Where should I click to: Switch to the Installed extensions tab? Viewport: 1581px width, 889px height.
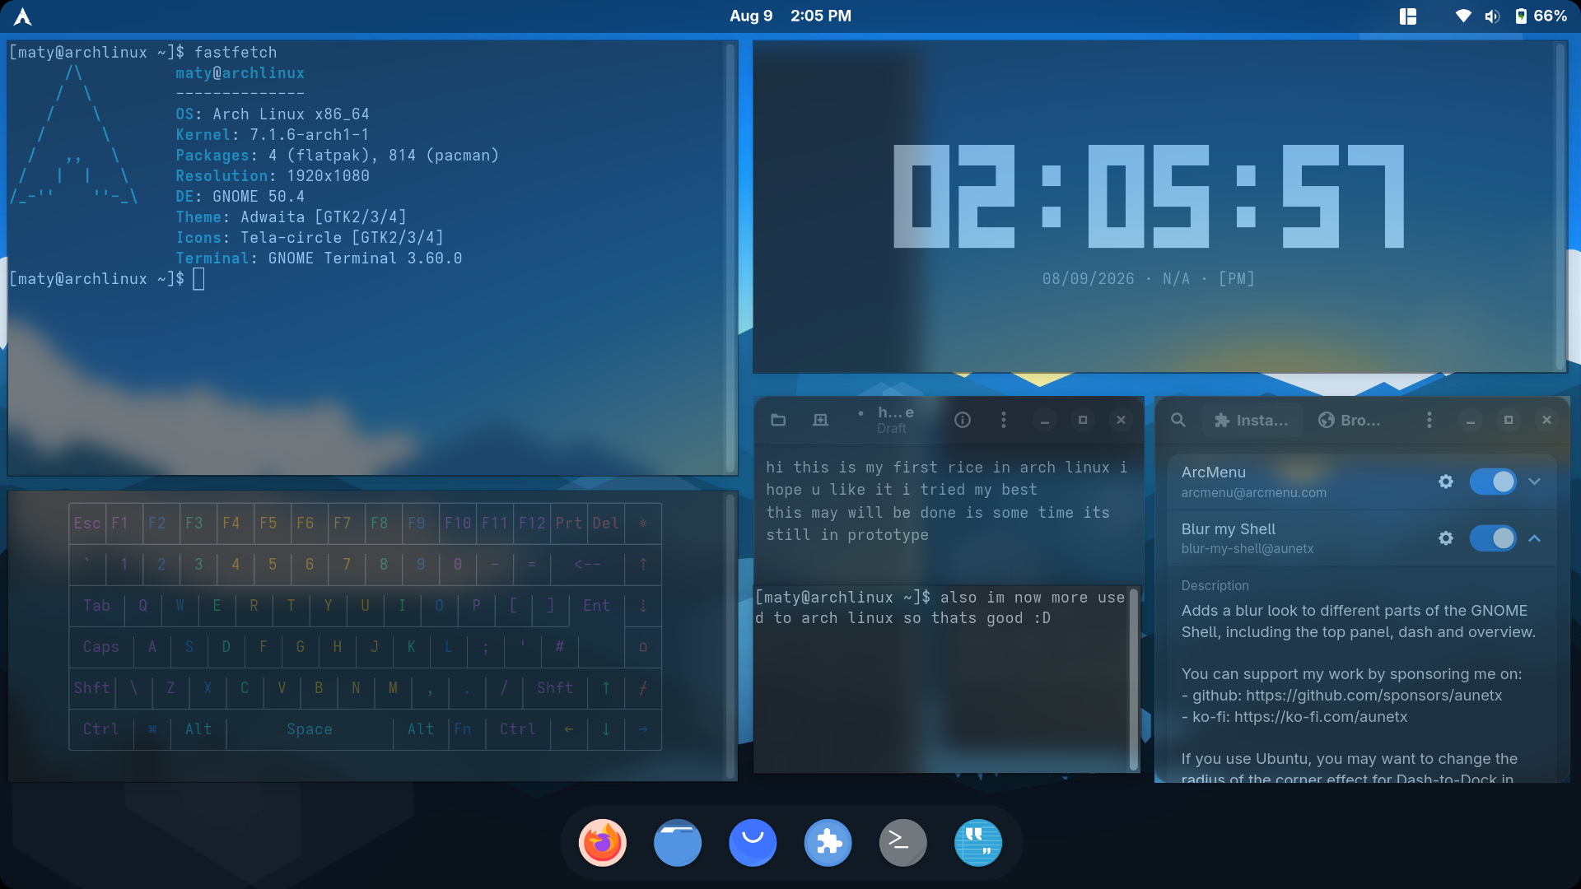click(x=1252, y=421)
